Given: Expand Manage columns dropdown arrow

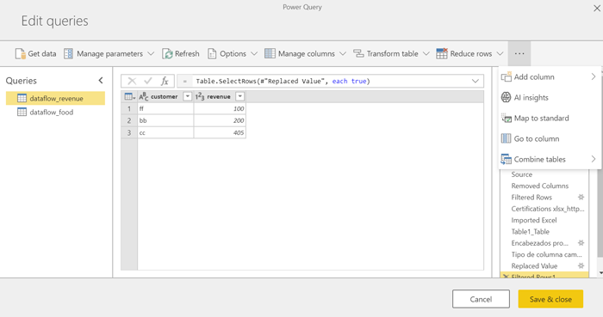Looking at the screenshot, I should [343, 53].
